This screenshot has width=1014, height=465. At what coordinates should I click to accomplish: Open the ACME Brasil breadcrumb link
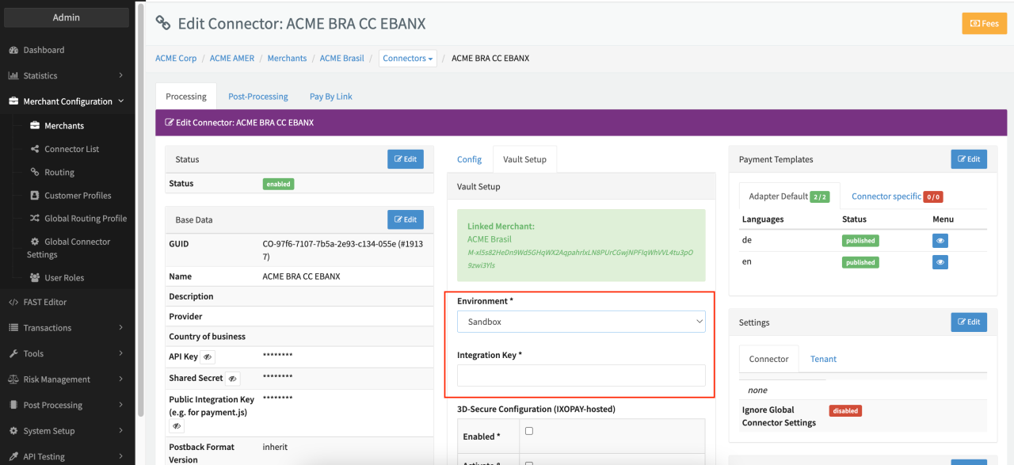coord(341,59)
